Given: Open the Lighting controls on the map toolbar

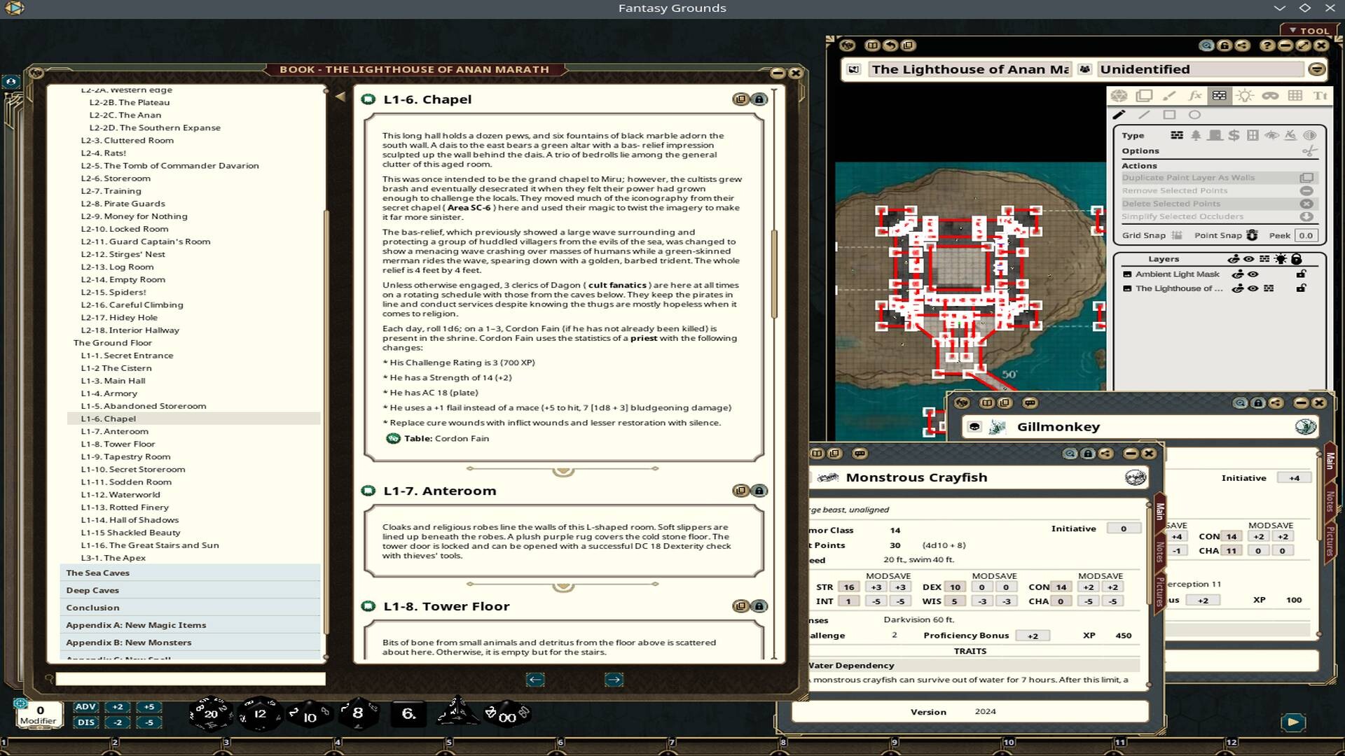Looking at the screenshot, I should click(1246, 96).
